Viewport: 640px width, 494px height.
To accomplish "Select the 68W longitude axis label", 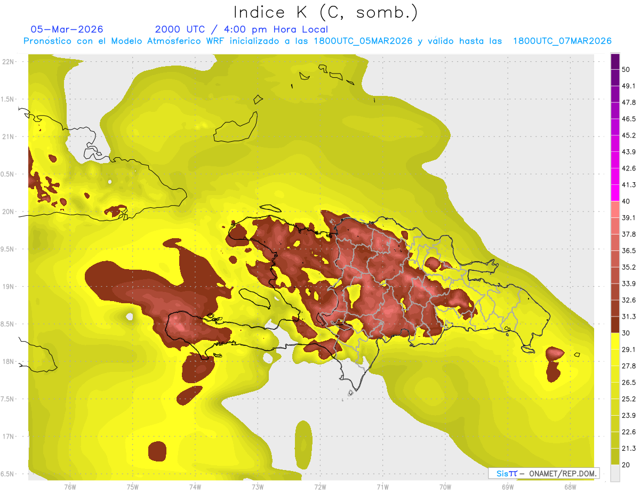I will click(x=570, y=487).
